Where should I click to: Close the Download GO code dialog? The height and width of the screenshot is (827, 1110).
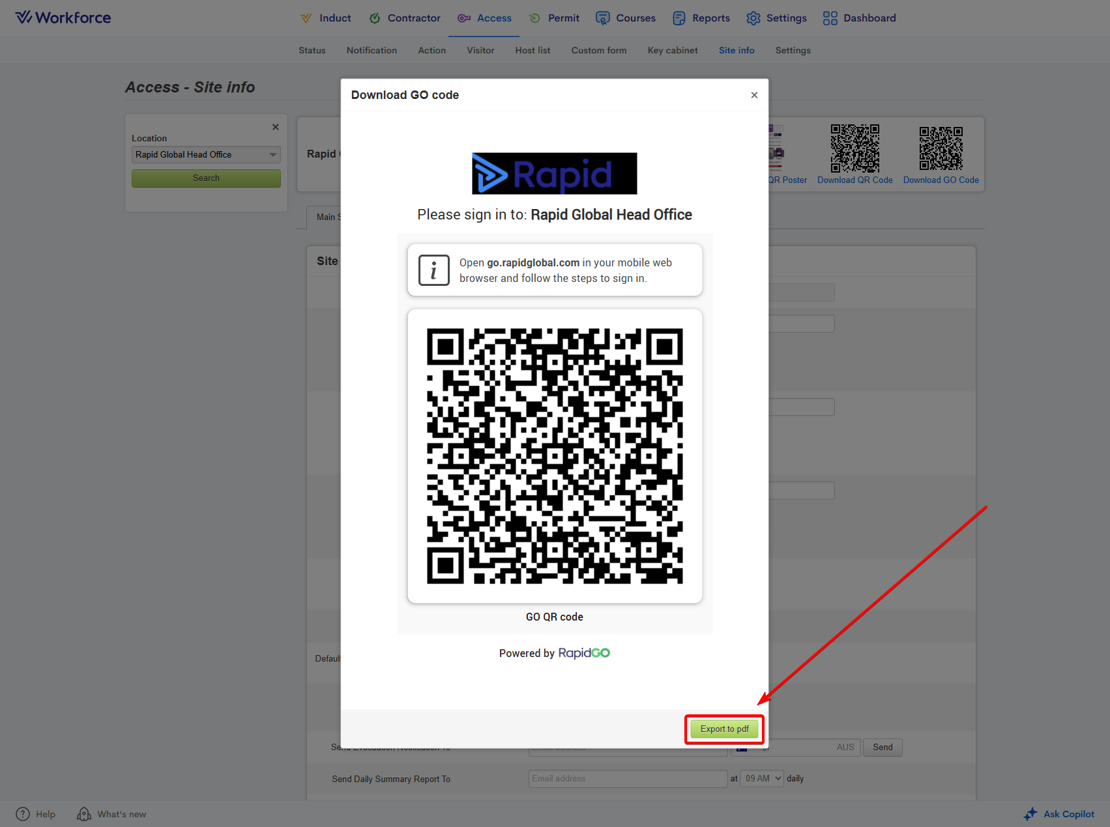click(754, 95)
